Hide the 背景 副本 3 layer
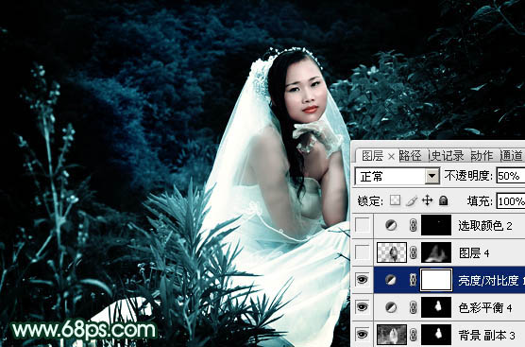Viewport: 525px width, 347px height. coord(363,335)
